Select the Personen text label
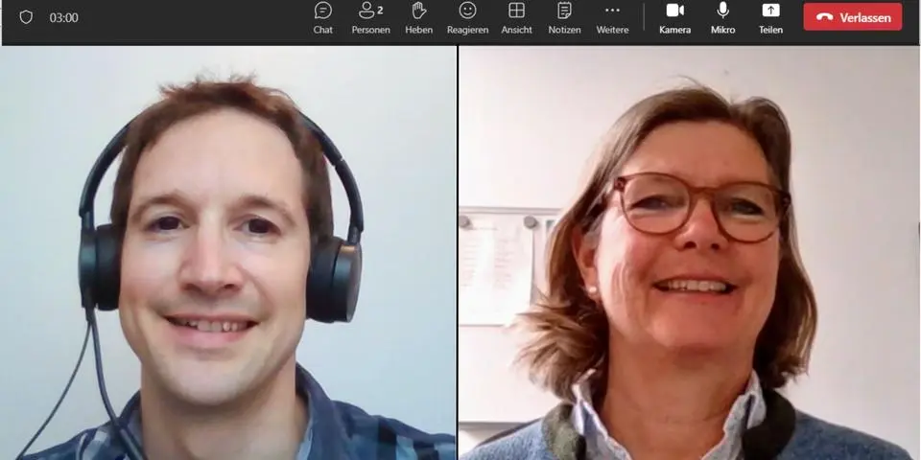Image resolution: width=921 pixels, height=460 pixels. [x=370, y=30]
